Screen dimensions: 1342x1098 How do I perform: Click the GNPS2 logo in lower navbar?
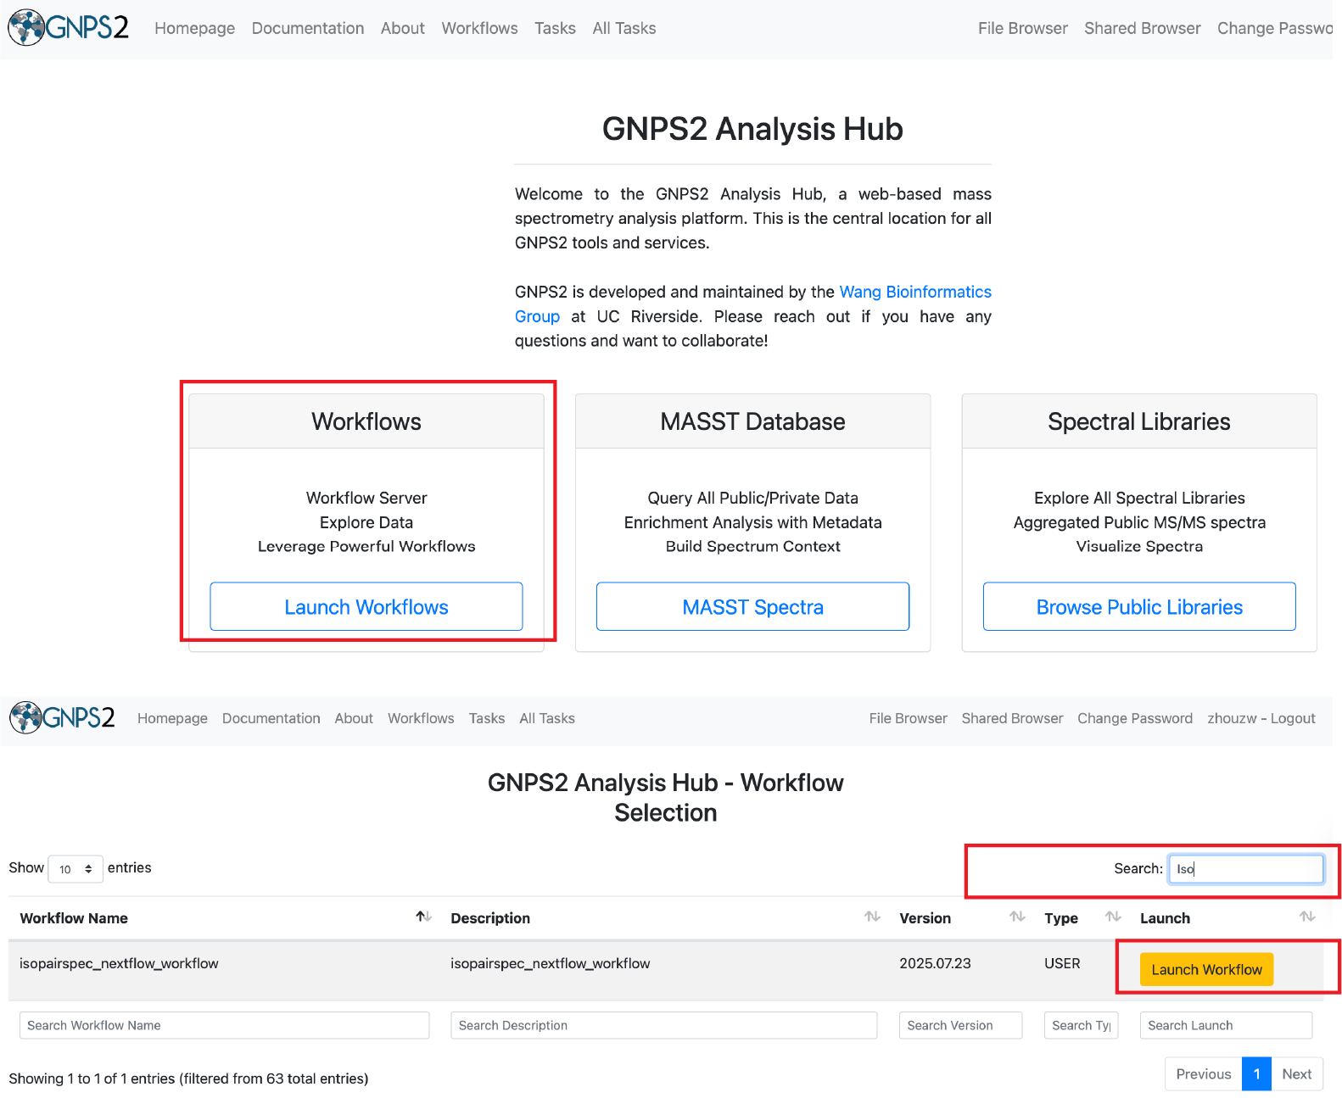(x=62, y=718)
